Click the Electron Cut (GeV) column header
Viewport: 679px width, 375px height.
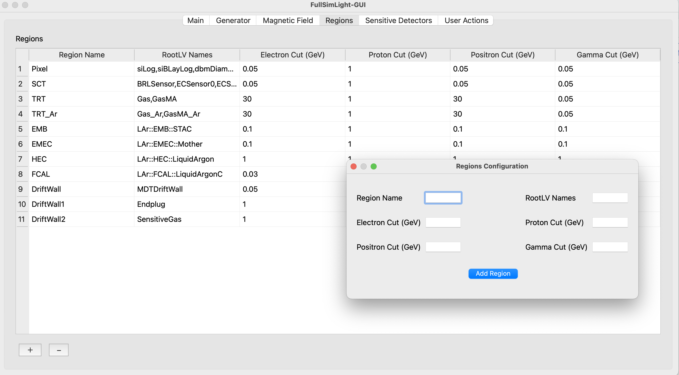293,55
